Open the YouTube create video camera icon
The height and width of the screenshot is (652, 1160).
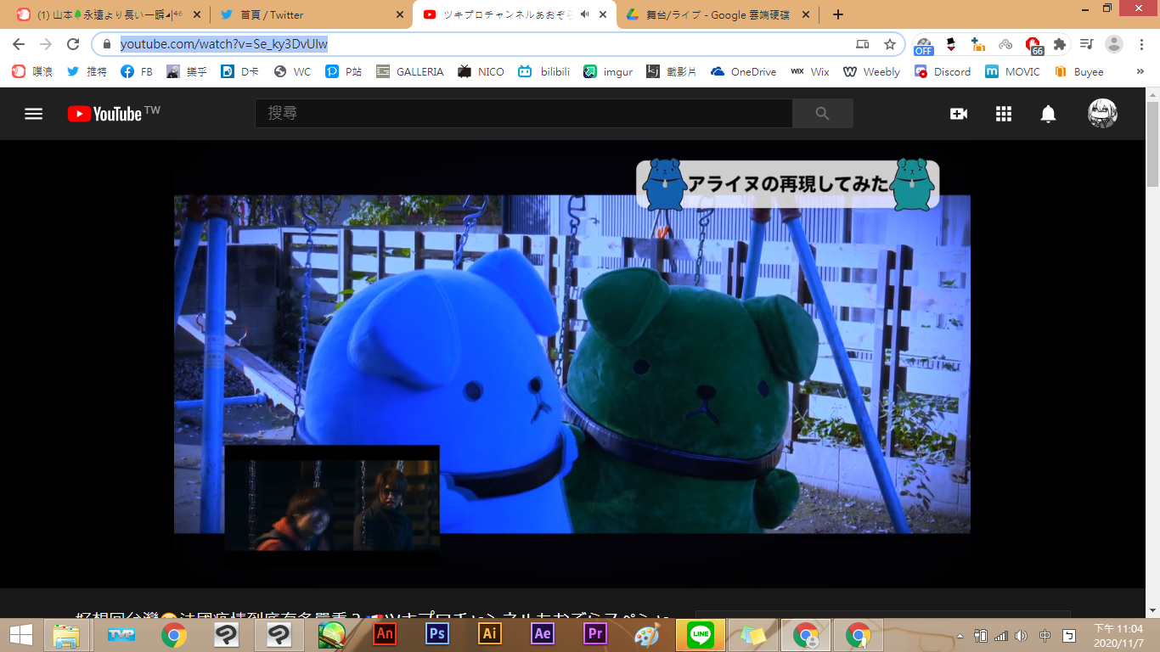(x=959, y=114)
